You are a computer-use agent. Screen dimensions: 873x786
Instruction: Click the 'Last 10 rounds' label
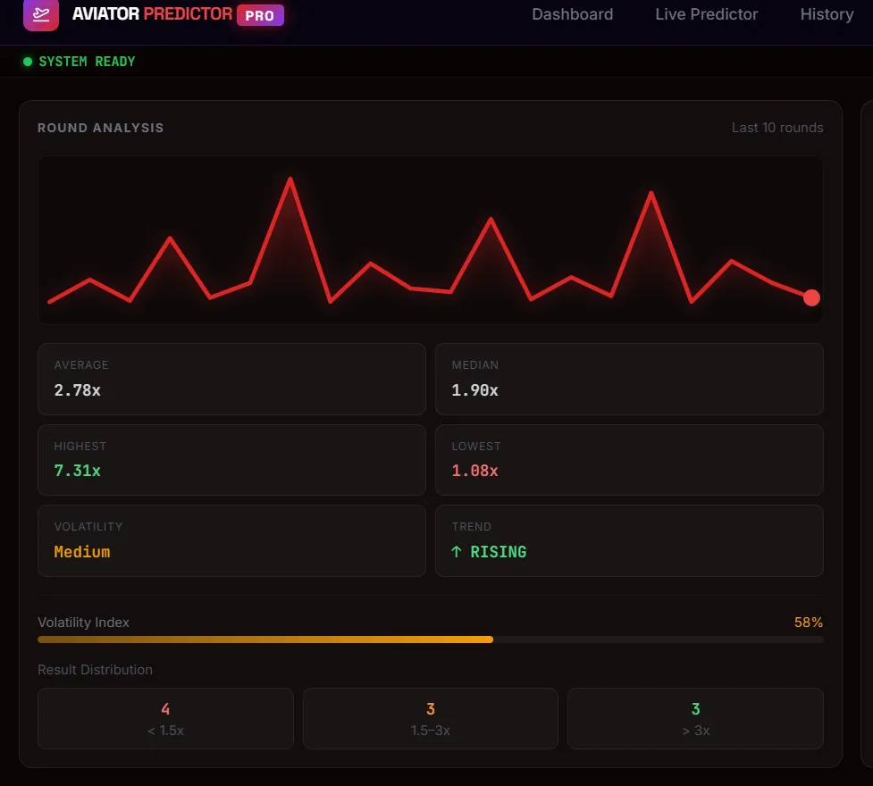coord(777,128)
